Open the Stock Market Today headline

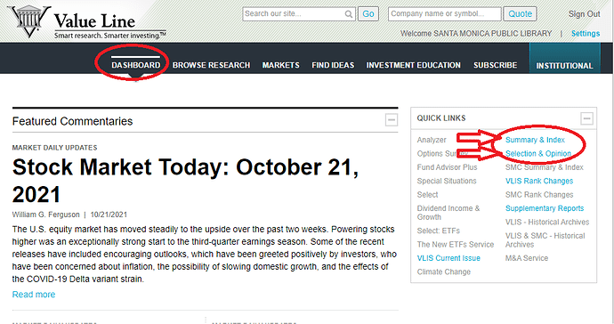click(x=185, y=181)
